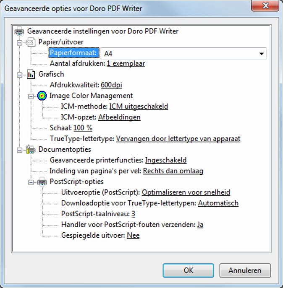Select the Papier/uitvoer tree label
This screenshot has height=288, width=283.
click(61, 42)
